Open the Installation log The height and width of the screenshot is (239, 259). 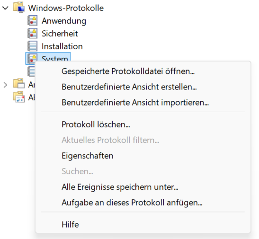[x=62, y=46]
